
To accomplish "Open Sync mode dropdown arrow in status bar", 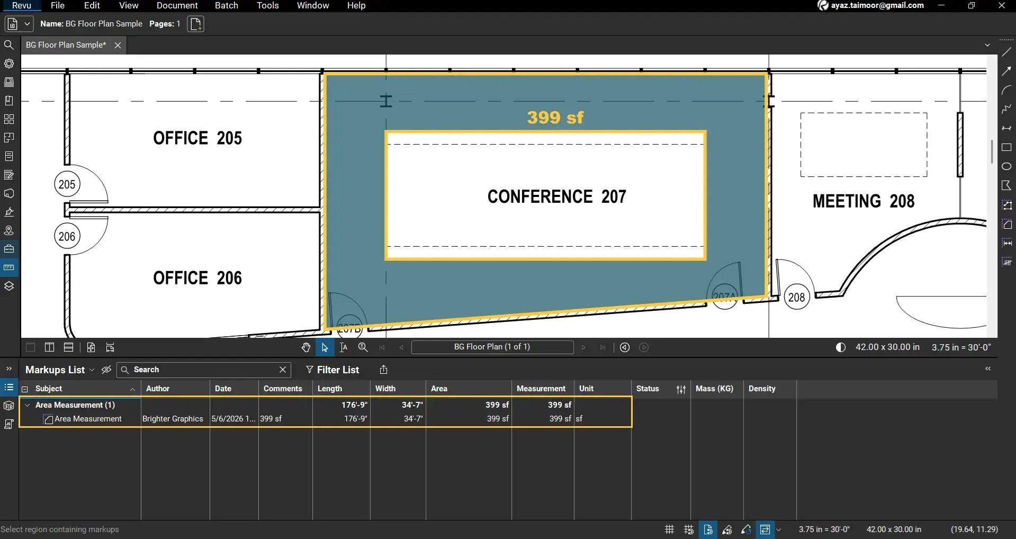I will tap(778, 529).
